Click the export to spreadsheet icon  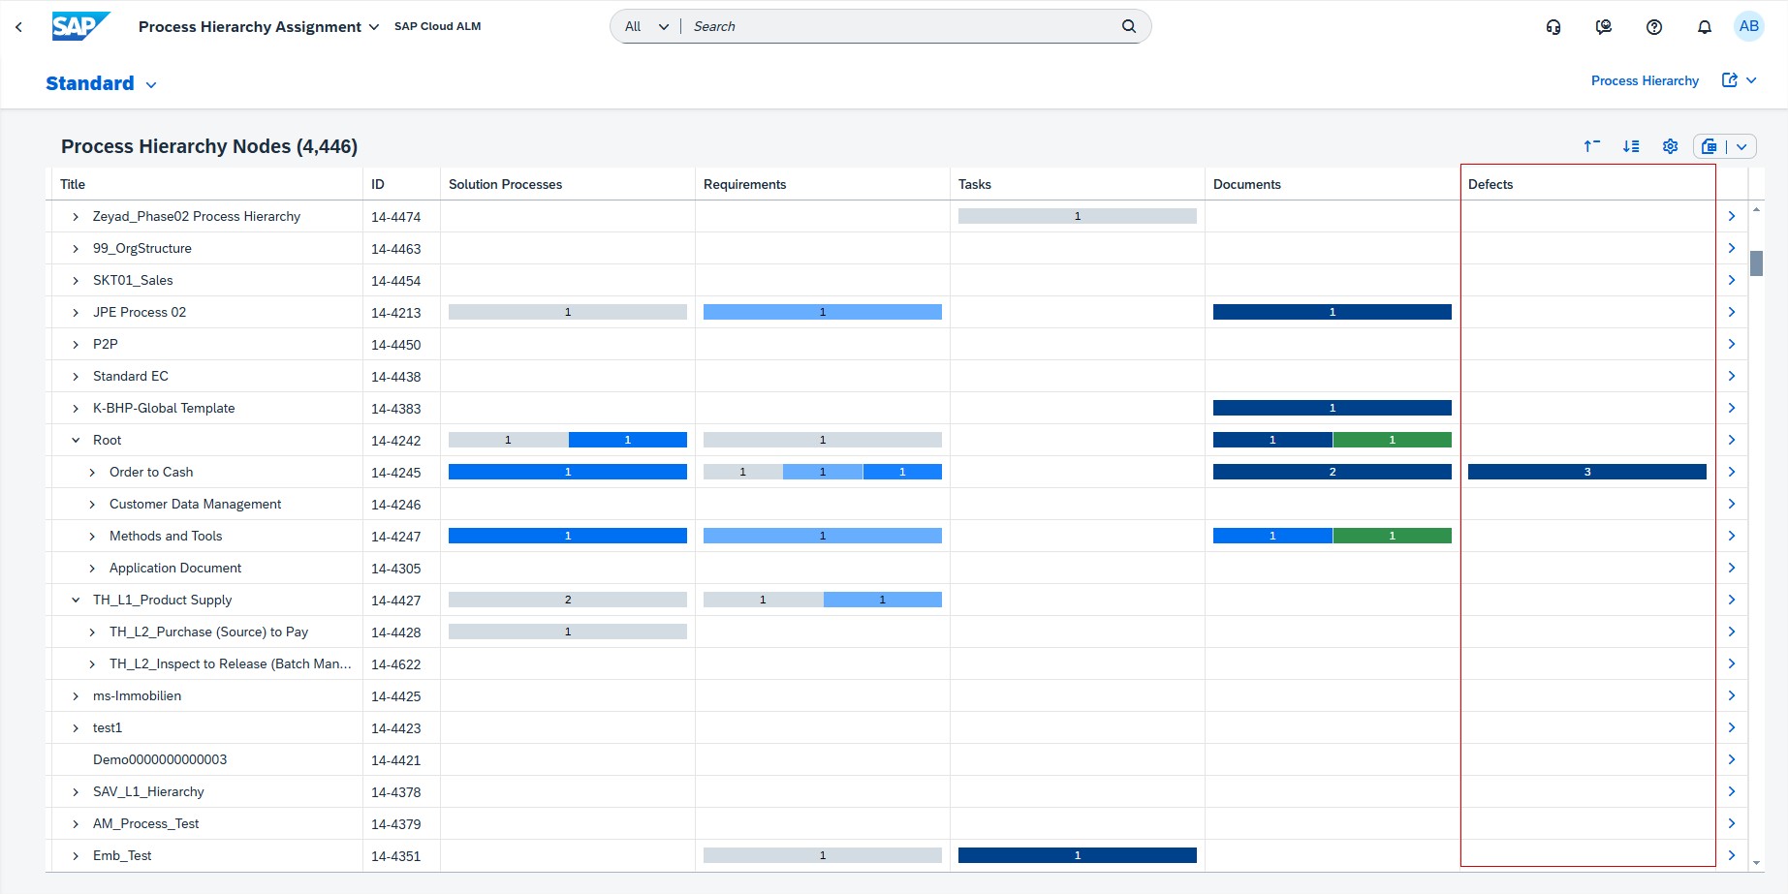pyautogui.click(x=1710, y=146)
